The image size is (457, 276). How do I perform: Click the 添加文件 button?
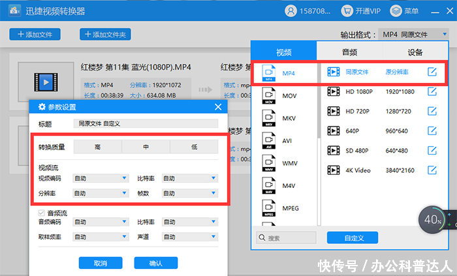35,35
